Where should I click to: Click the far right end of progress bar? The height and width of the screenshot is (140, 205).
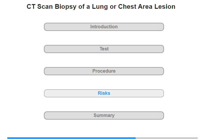click(197, 138)
